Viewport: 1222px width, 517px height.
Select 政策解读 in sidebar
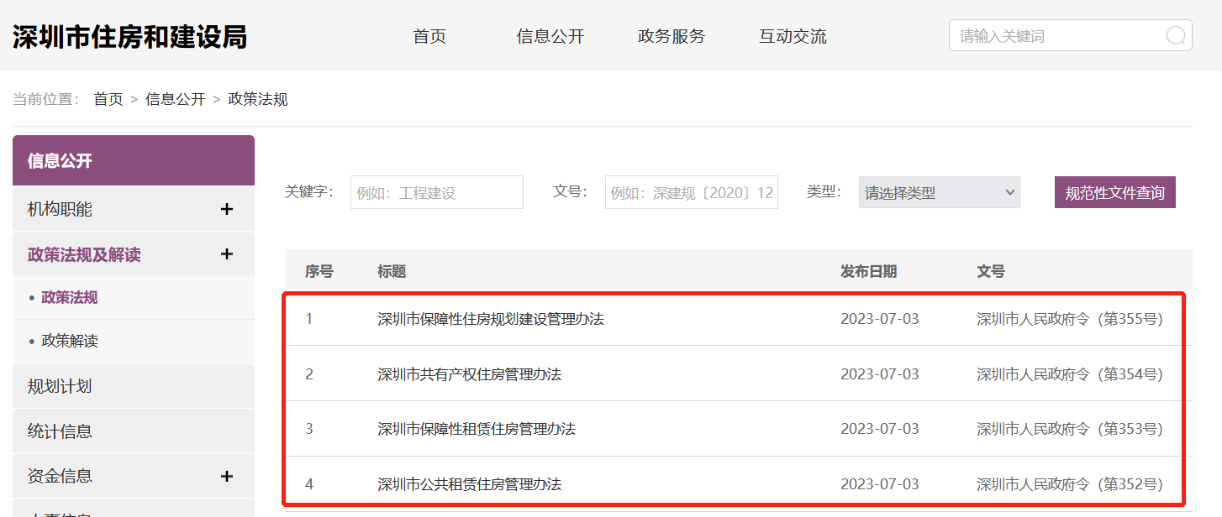click(70, 341)
